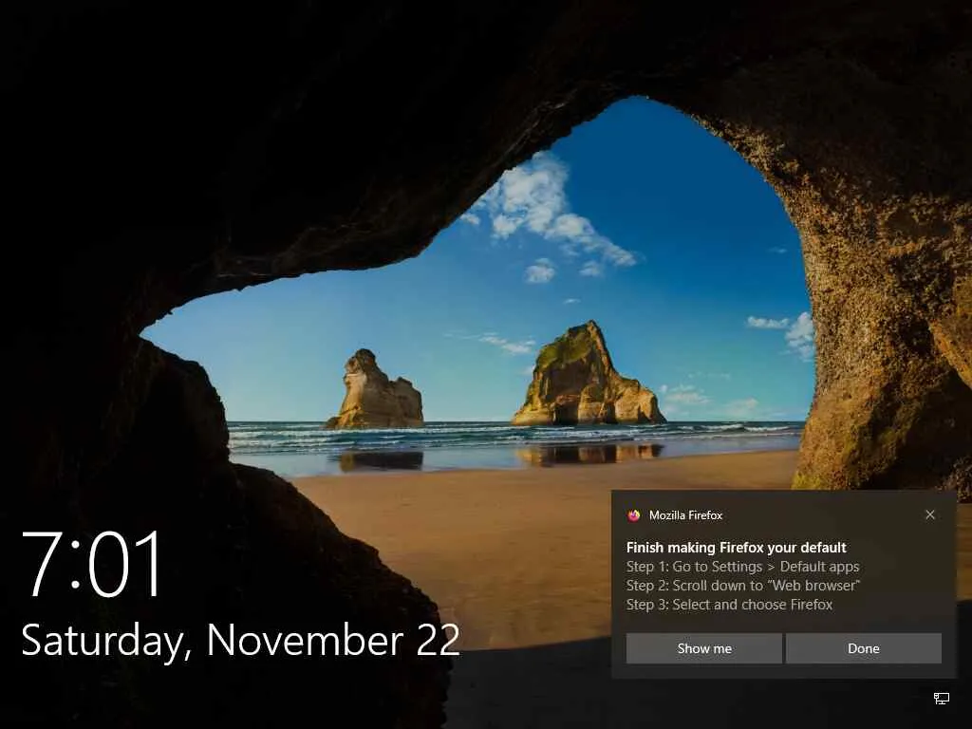972x729 pixels.
Task: Click the 'Step 3: Select and choose Firefox' text
Action: (729, 605)
